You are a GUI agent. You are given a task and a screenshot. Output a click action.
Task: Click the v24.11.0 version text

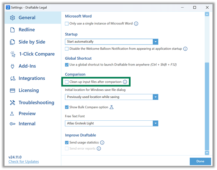tap(15, 157)
